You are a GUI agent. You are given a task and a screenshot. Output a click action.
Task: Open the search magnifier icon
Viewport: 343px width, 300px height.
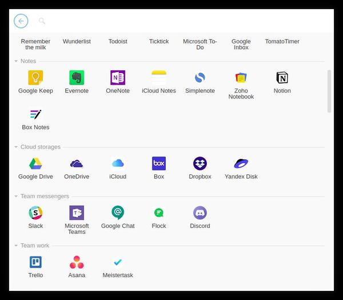pos(42,21)
